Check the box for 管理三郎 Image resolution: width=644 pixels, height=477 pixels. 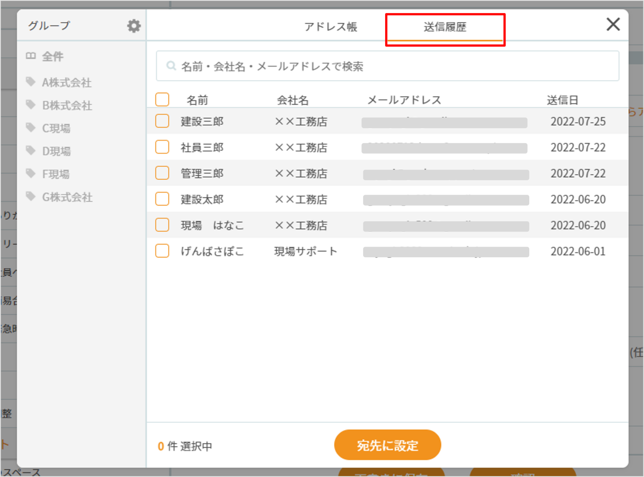162,173
